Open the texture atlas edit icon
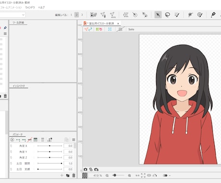 [x=93, y=15]
